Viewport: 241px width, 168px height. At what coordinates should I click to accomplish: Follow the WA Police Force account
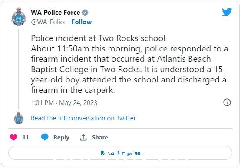tap(82, 22)
